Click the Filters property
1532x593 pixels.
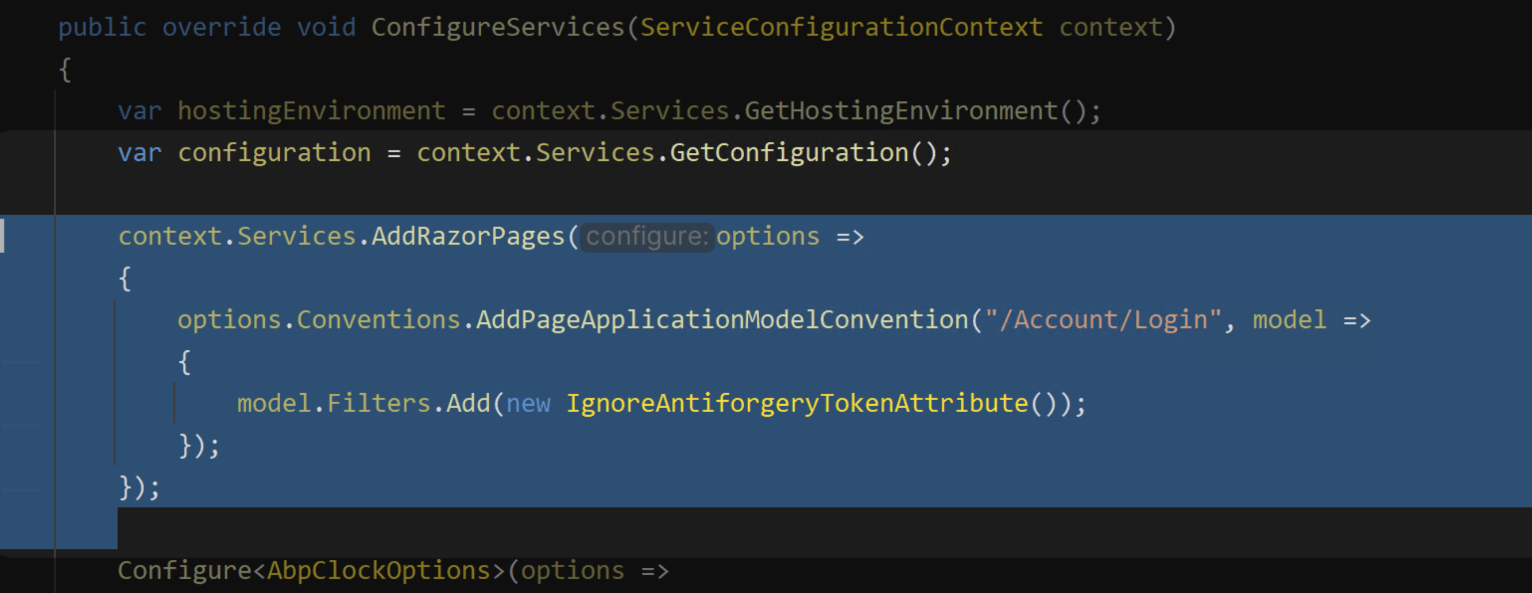point(378,404)
